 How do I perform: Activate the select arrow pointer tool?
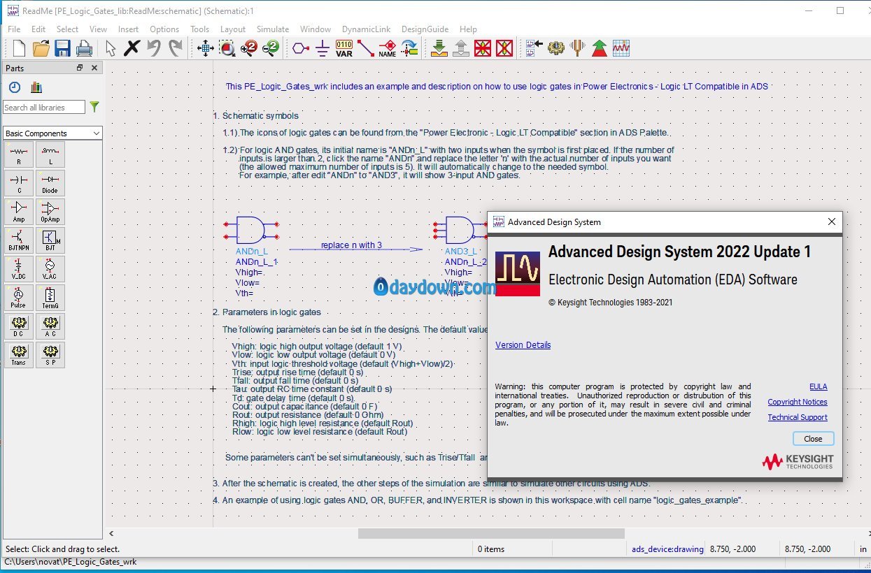click(111, 48)
